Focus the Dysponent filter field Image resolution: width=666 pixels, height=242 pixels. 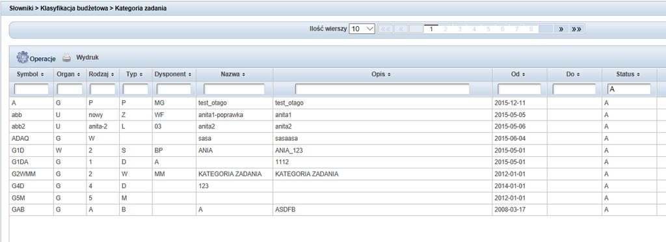point(174,89)
